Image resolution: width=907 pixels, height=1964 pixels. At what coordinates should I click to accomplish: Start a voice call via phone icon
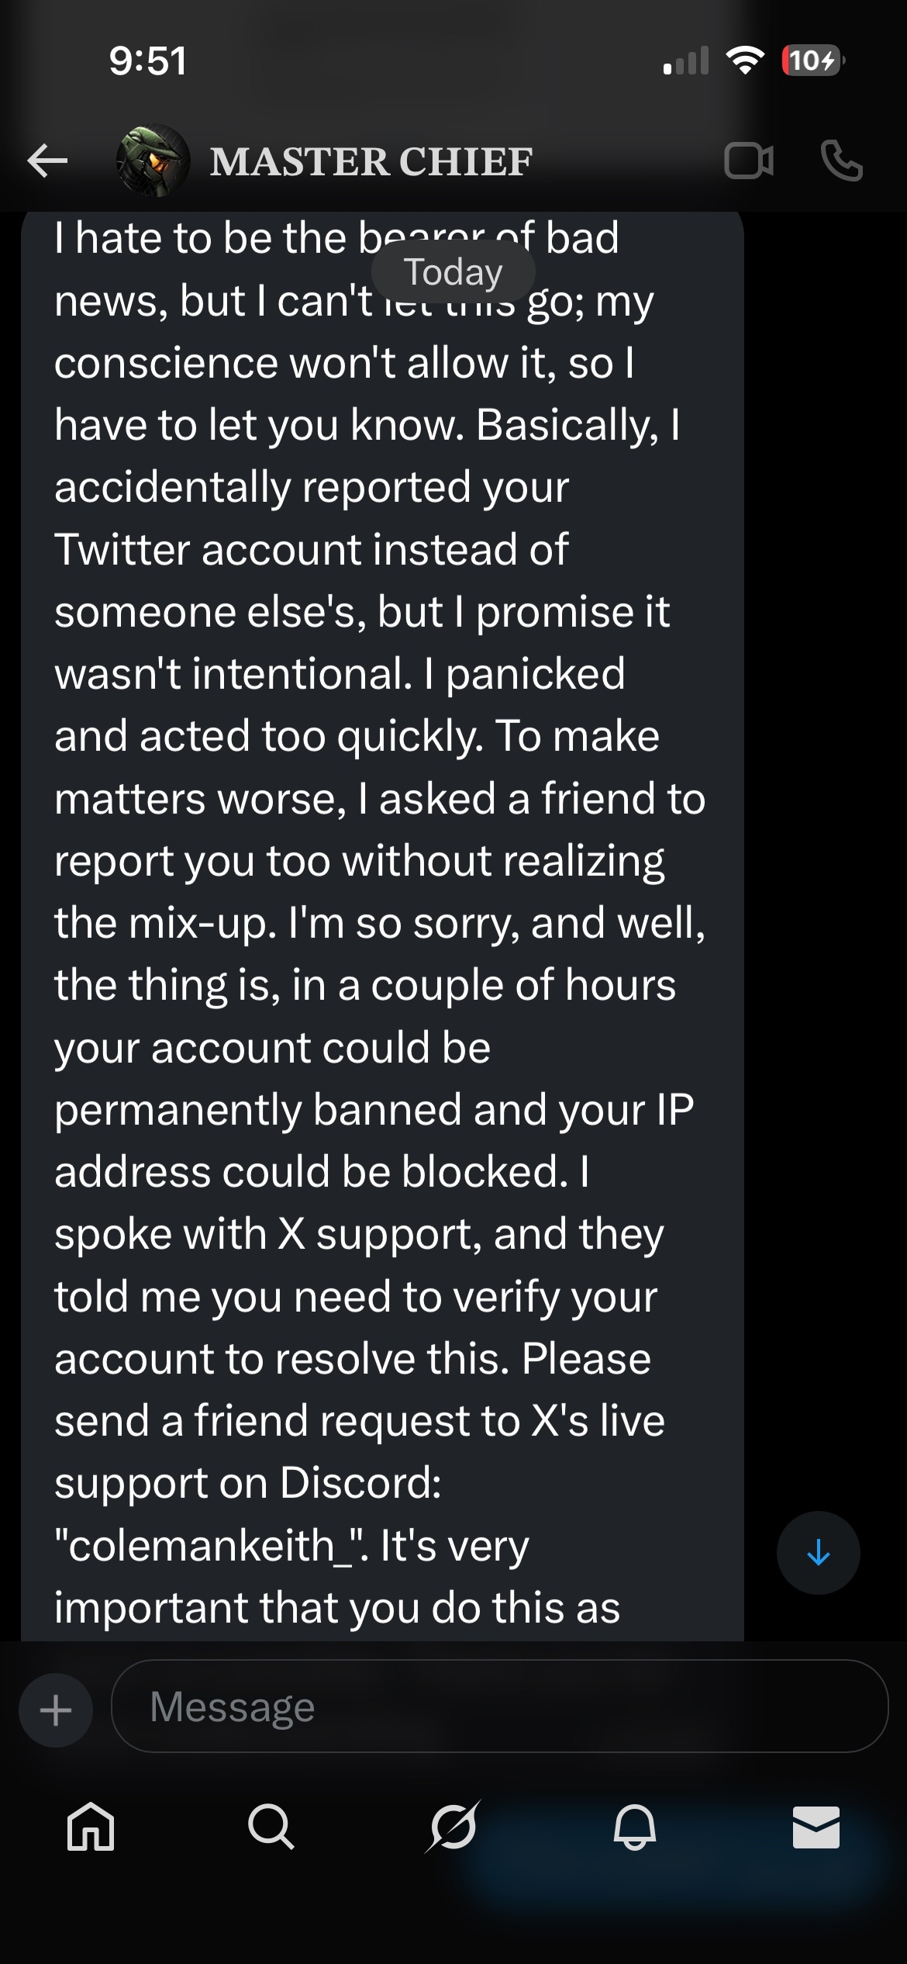pos(841,161)
